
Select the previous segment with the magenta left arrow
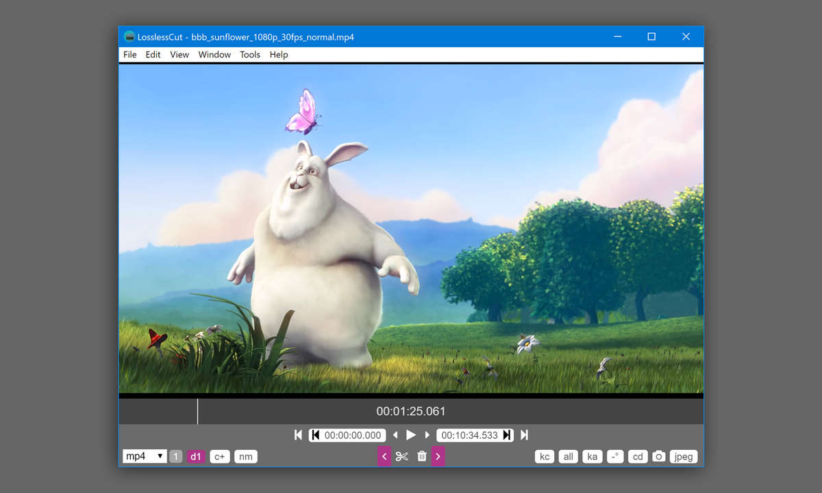[x=384, y=456]
